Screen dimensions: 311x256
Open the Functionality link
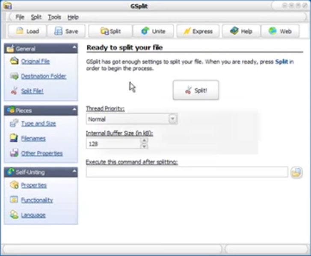pyautogui.click(x=37, y=200)
